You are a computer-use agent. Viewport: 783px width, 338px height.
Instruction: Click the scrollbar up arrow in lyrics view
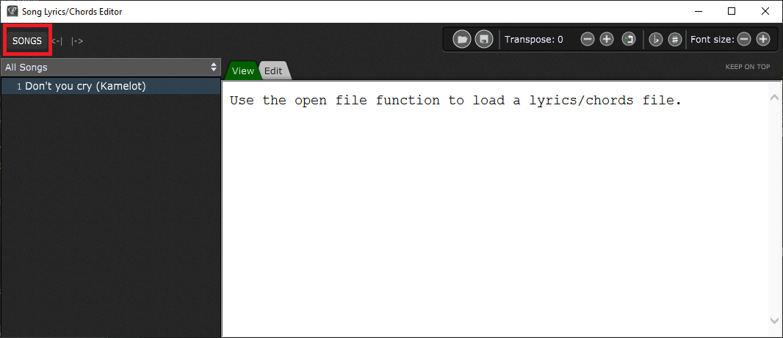pos(774,97)
